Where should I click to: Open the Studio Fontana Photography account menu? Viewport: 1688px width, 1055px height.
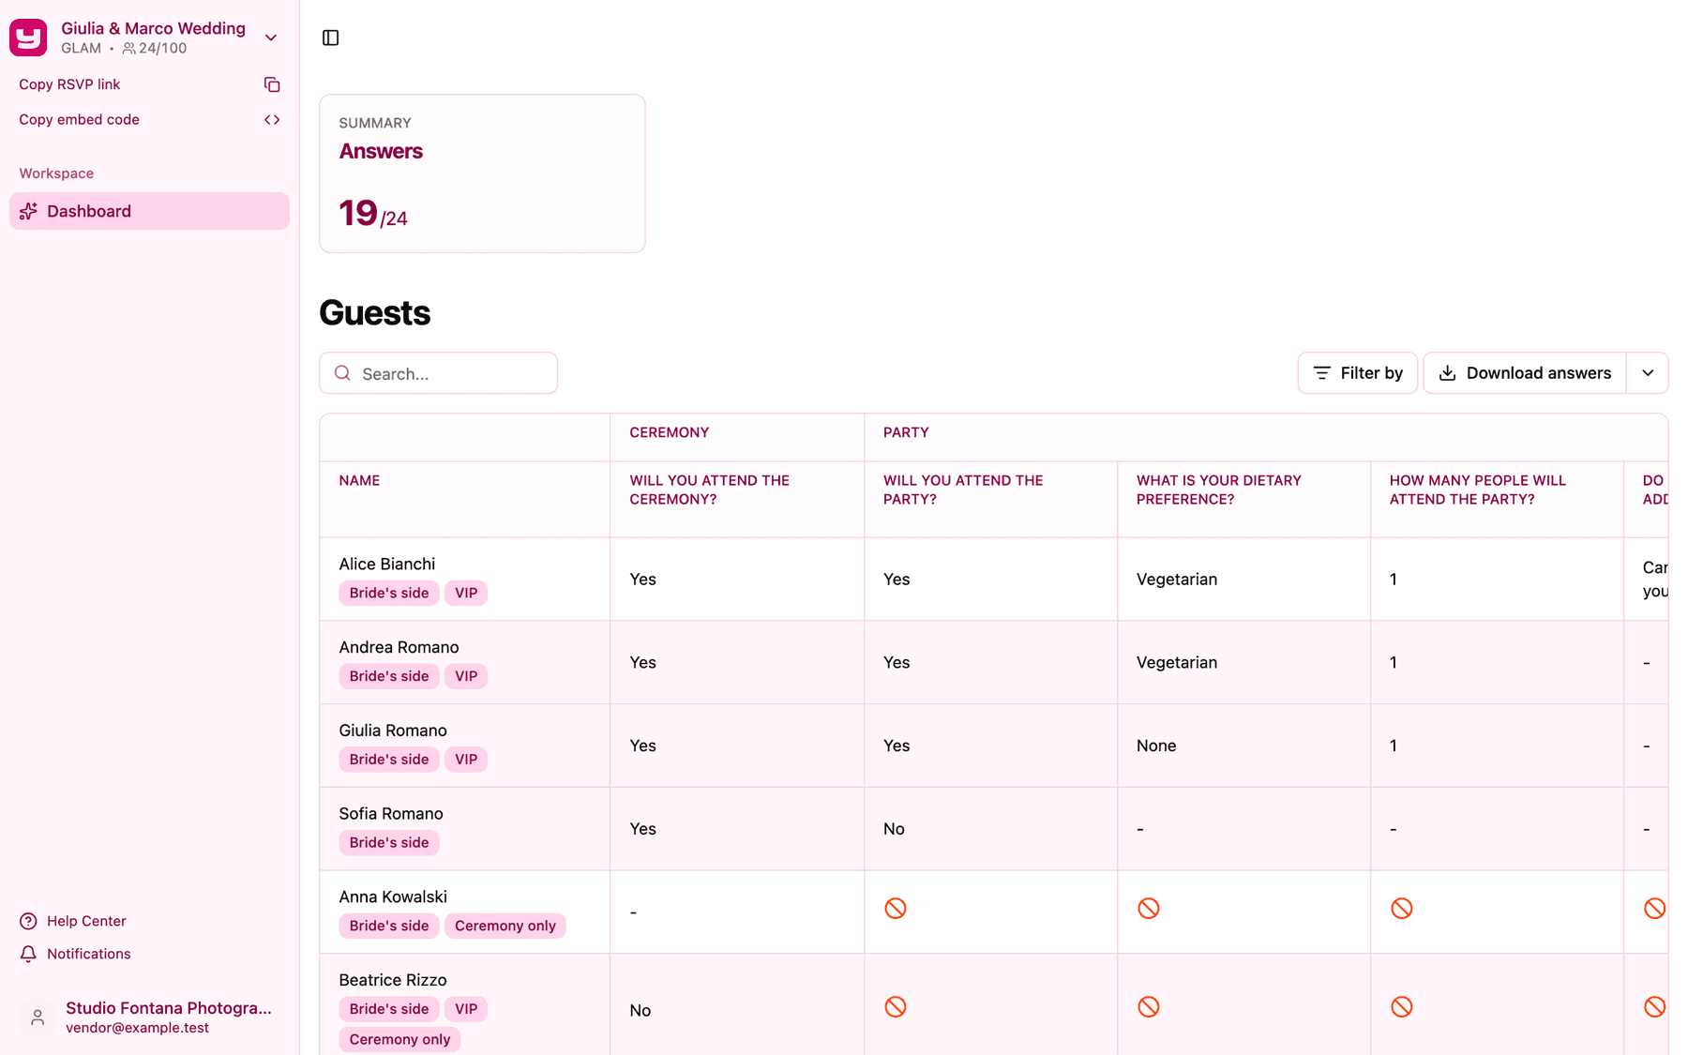[149, 1017]
